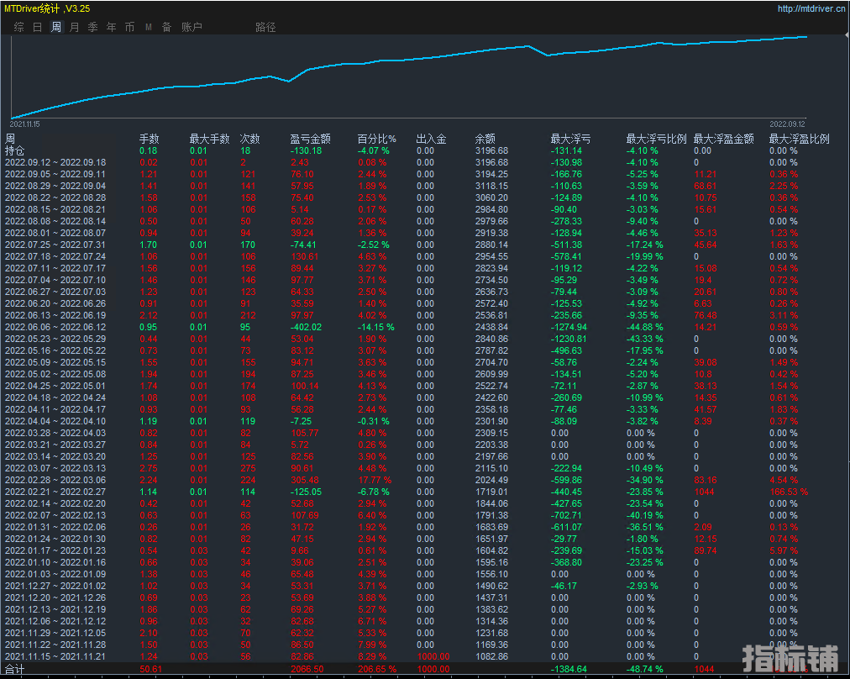Open the 月 monthly tab
The height and width of the screenshot is (679, 850).
click(75, 27)
